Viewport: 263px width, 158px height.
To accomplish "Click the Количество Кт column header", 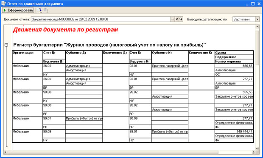I will [x=201, y=57].
